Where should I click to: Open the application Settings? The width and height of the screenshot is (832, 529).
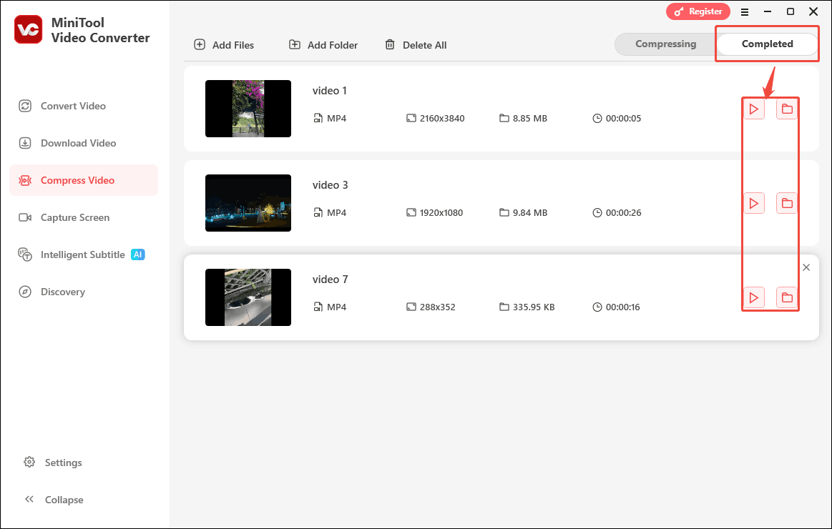pos(63,463)
